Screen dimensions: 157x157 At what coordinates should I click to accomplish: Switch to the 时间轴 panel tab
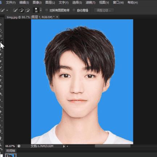pos(11,151)
